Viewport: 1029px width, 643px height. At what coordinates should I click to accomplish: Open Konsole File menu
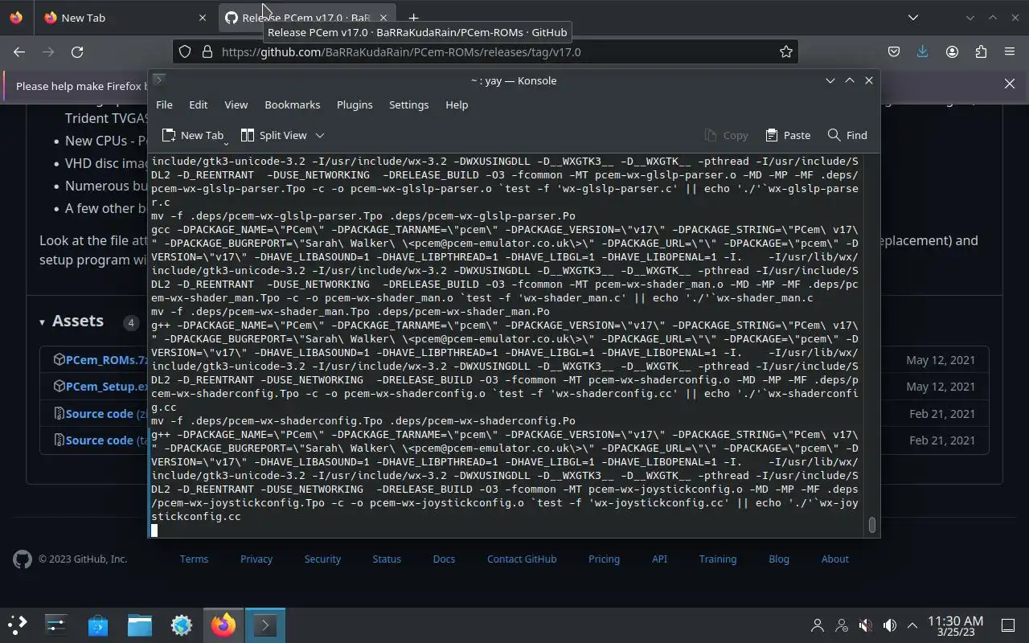tap(164, 104)
